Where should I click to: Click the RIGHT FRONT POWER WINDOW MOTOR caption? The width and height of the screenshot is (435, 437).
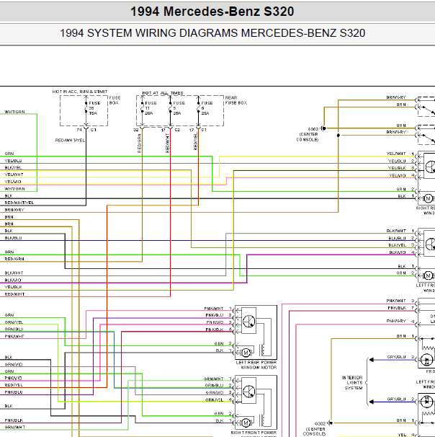point(254,433)
